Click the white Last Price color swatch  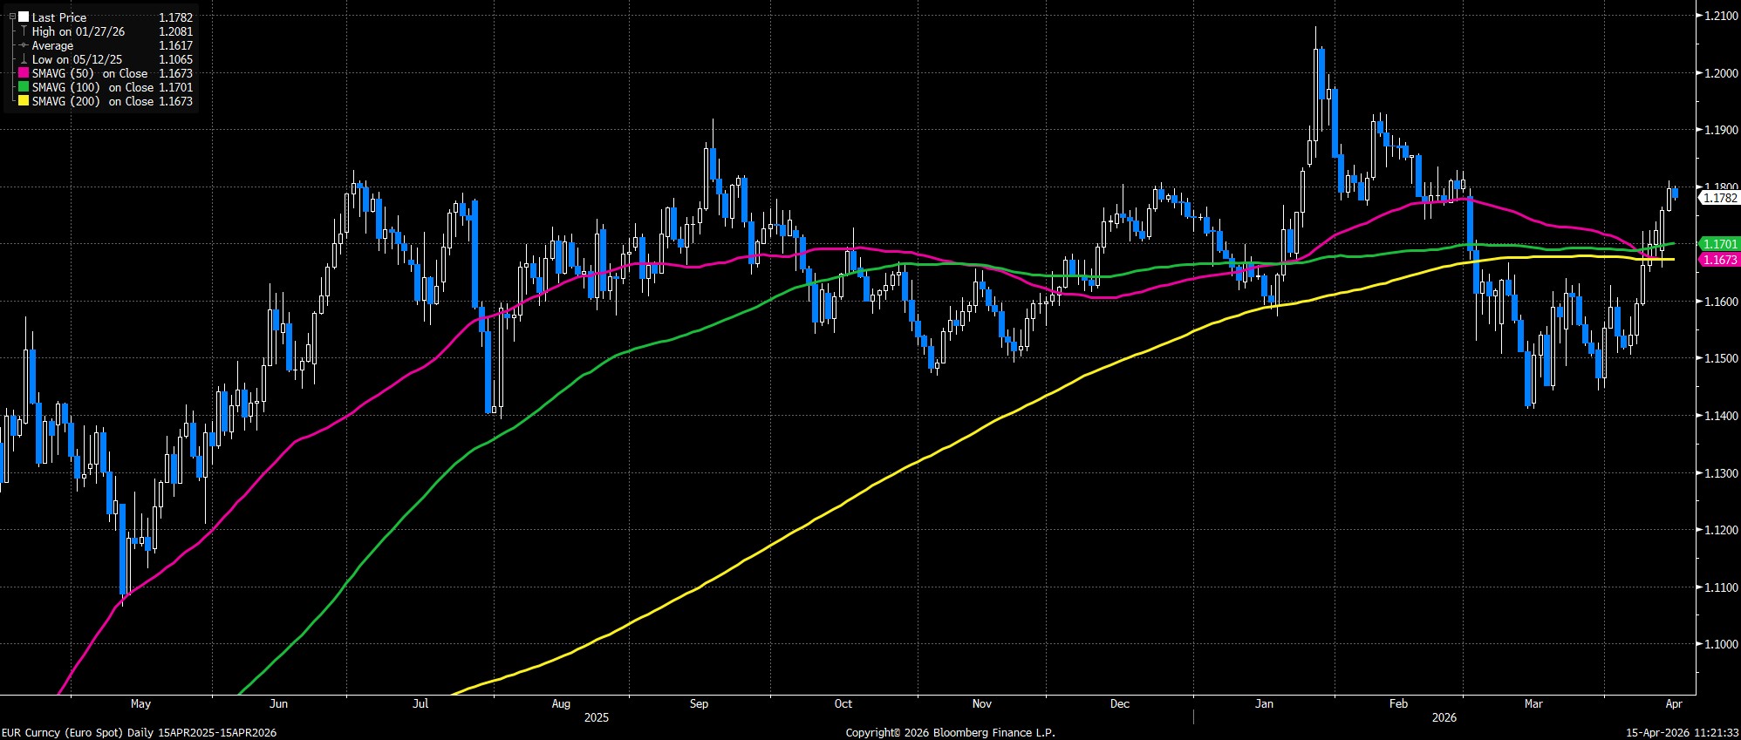(24, 17)
